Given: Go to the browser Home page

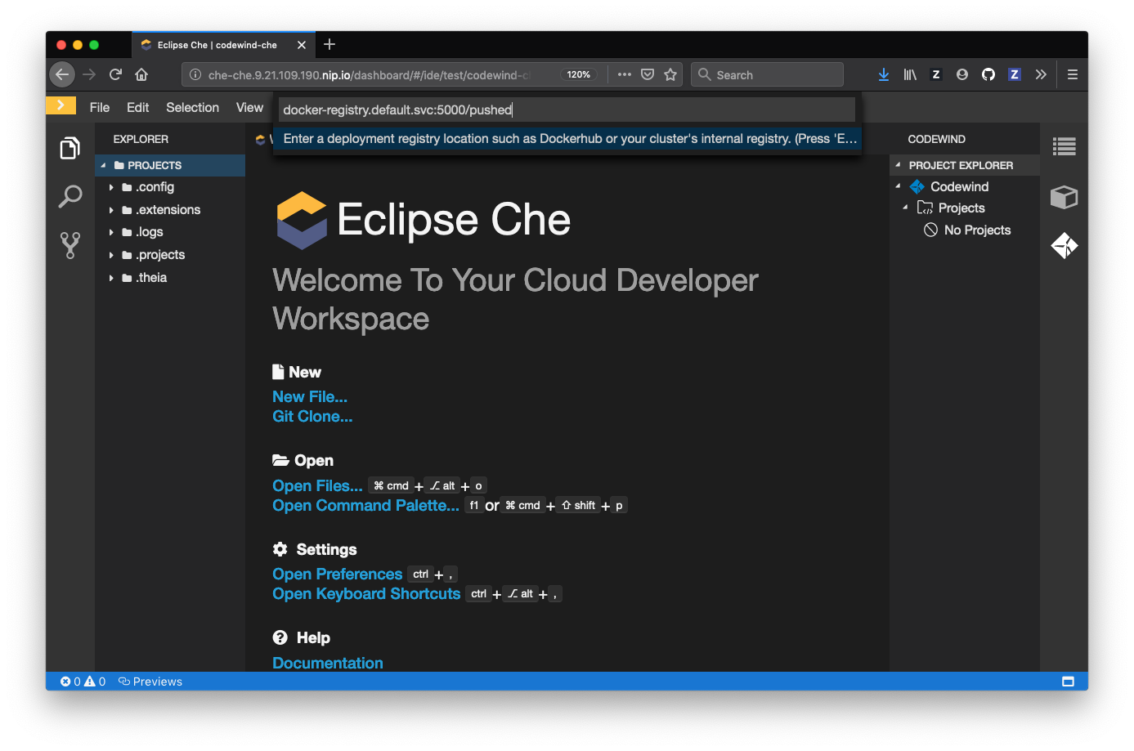Looking at the screenshot, I should click(141, 74).
